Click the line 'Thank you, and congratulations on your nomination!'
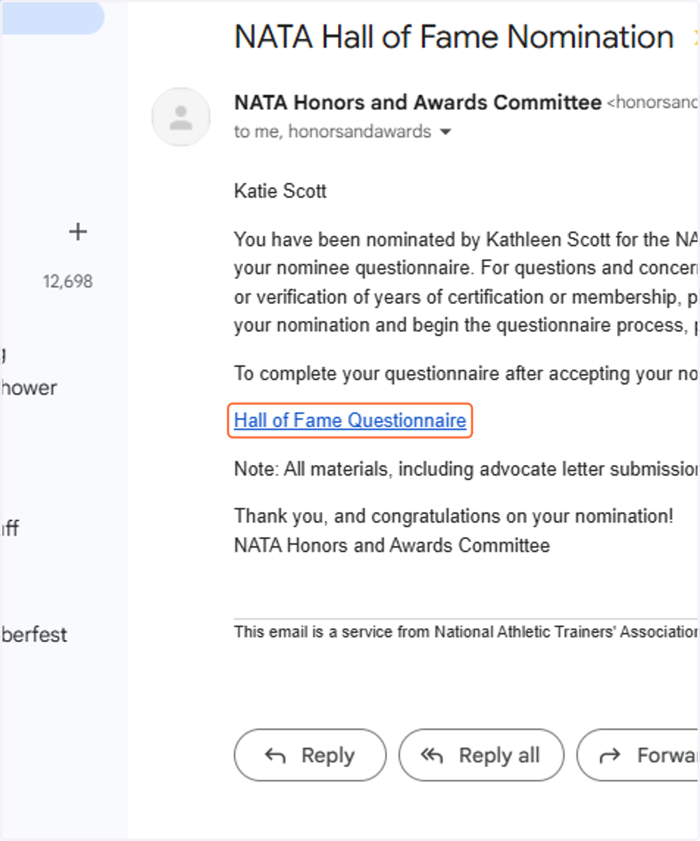This screenshot has height=841, width=700. 453,516
